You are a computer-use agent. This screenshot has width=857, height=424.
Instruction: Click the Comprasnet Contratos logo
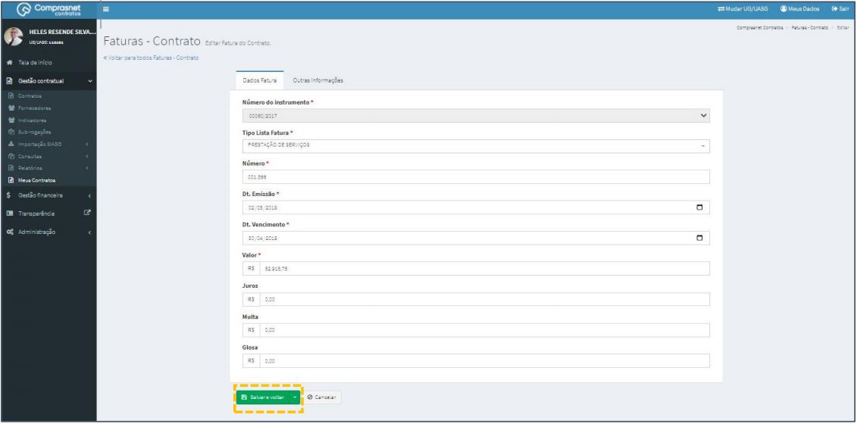click(48, 9)
